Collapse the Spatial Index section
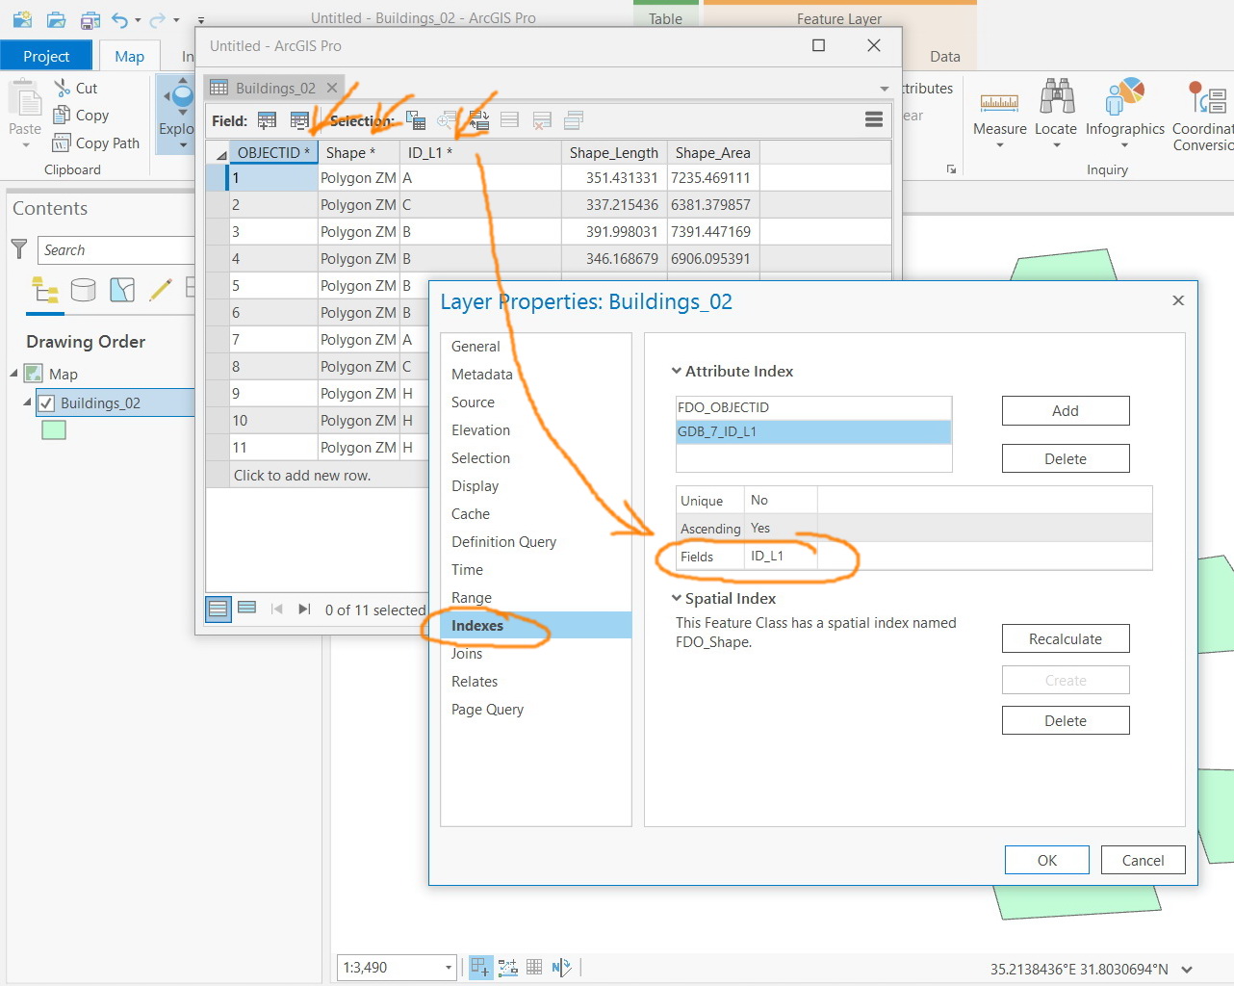 click(x=677, y=598)
